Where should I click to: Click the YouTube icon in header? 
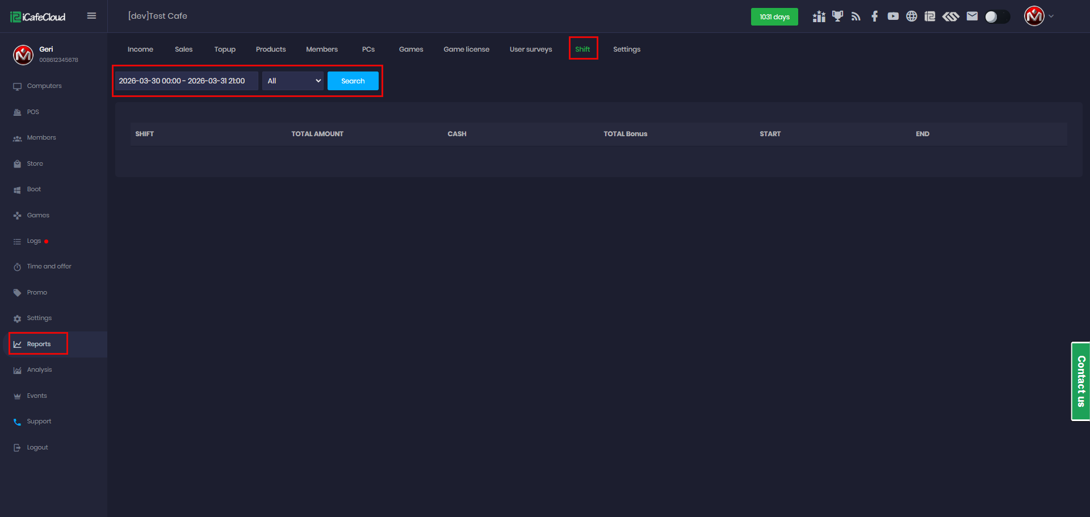click(893, 16)
